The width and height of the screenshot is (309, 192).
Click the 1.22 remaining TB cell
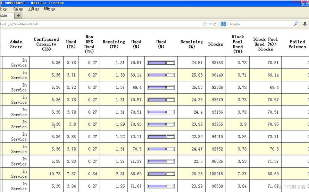(114, 137)
